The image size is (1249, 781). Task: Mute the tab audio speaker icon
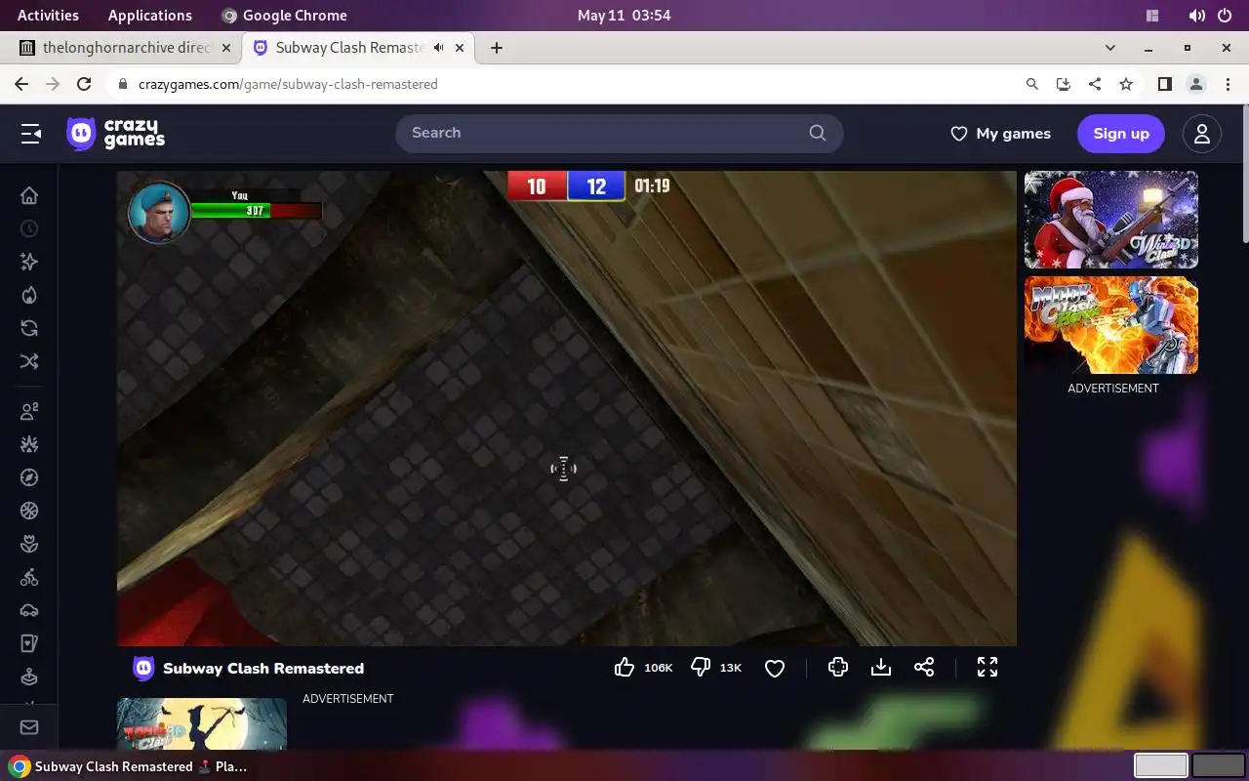[x=439, y=48]
